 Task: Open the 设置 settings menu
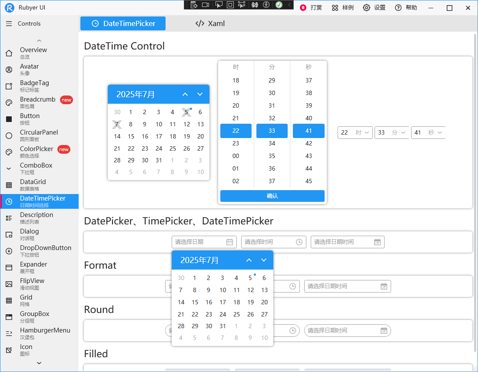[x=374, y=8]
